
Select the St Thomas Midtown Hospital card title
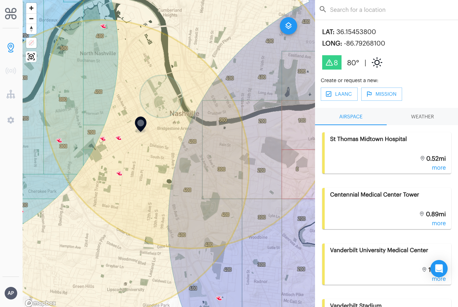(368, 139)
